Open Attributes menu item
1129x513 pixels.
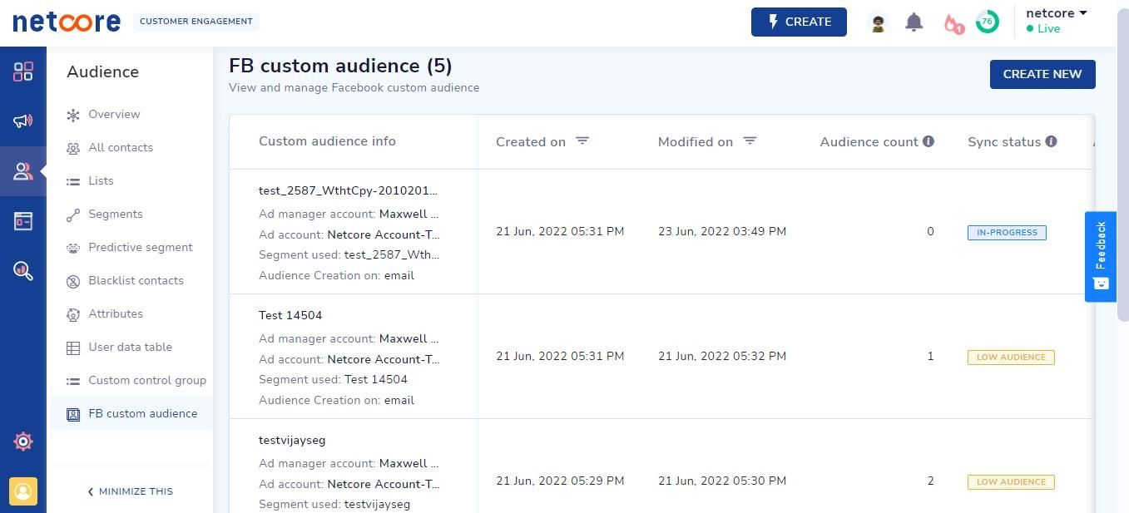pyautogui.click(x=116, y=313)
